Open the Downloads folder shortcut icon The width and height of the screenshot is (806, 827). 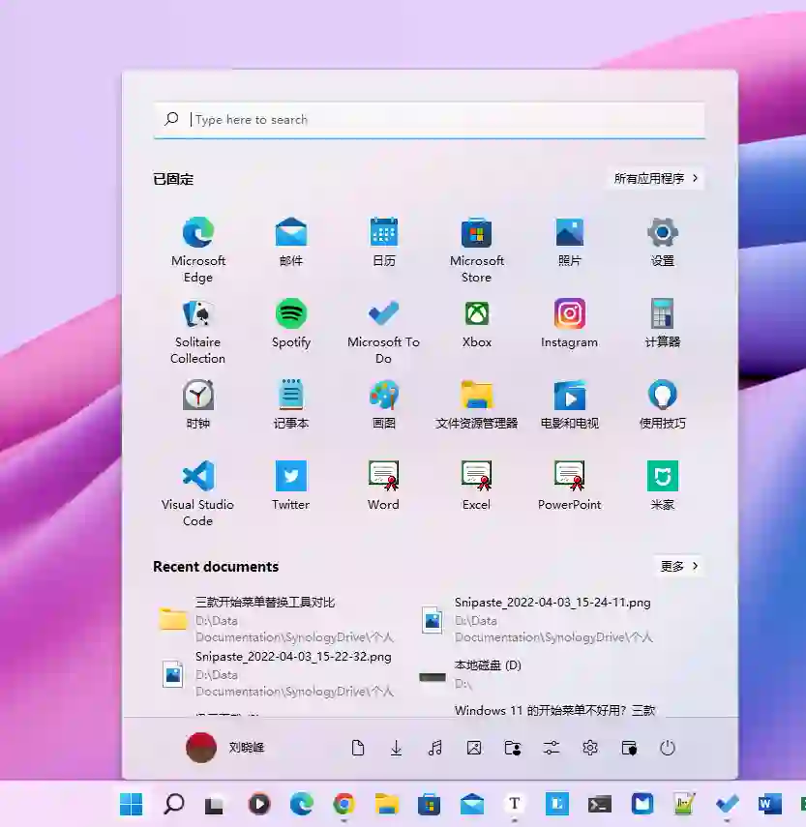click(x=396, y=748)
